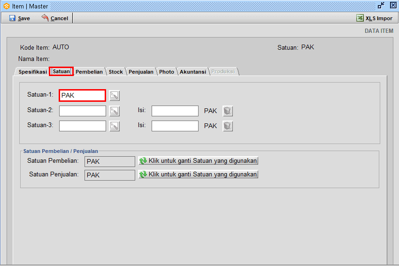Switch to the Spesifikasi tab

pos(32,72)
